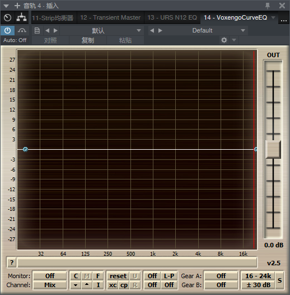Select next Default program arrow
The height and width of the screenshot is (295, 290).
point(160,30)
